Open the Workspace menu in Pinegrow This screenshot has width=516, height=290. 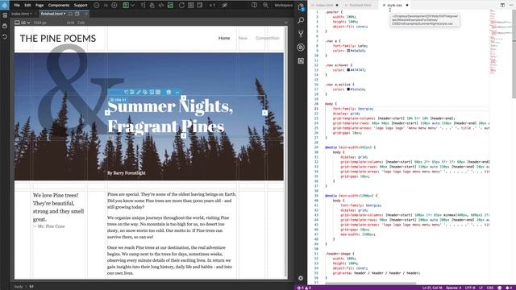click(x=283, y=6)
